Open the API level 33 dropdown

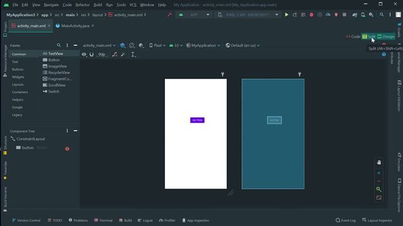(176, 45)
